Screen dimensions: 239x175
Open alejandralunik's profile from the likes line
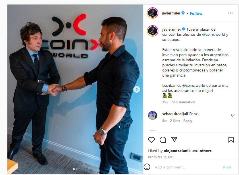[x=177, y=151]
